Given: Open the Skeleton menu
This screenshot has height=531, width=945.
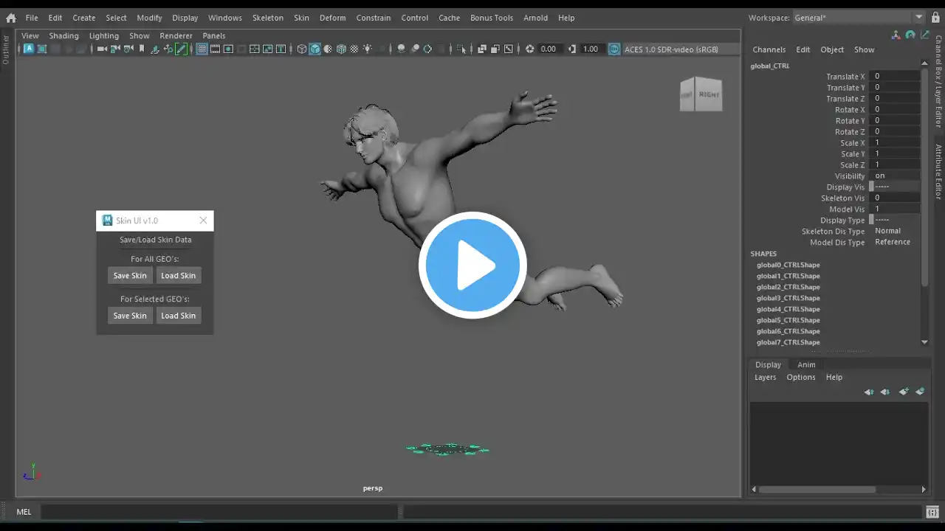Looking at the screenshot, I should [x=267, y=18].
